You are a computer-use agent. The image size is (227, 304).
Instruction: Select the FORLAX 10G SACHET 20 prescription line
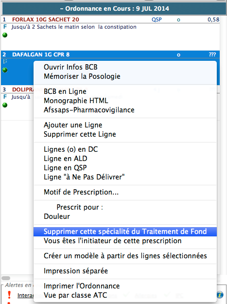110,19
